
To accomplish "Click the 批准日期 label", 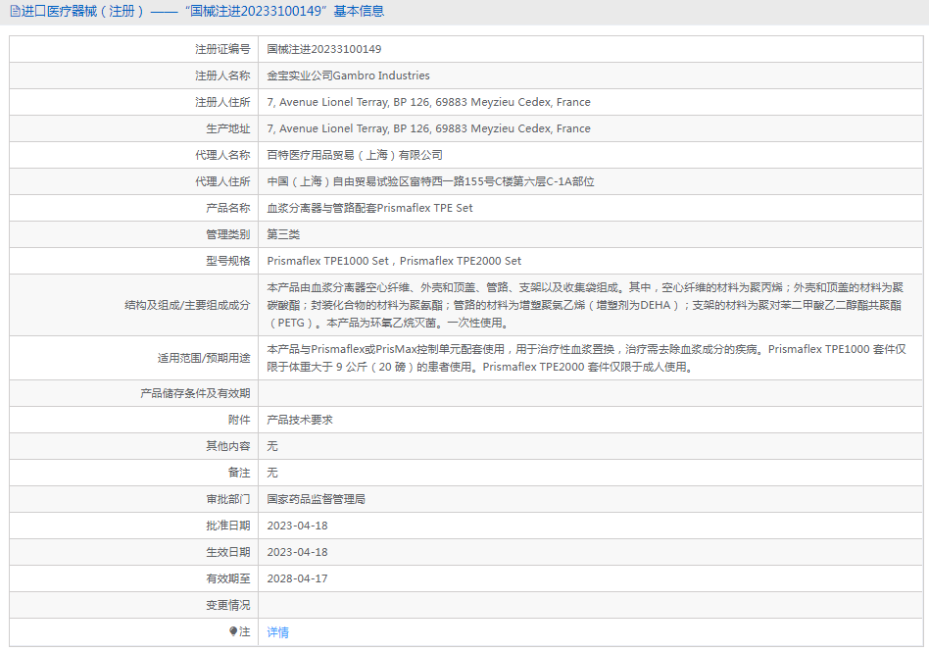I will click(228, 526).
